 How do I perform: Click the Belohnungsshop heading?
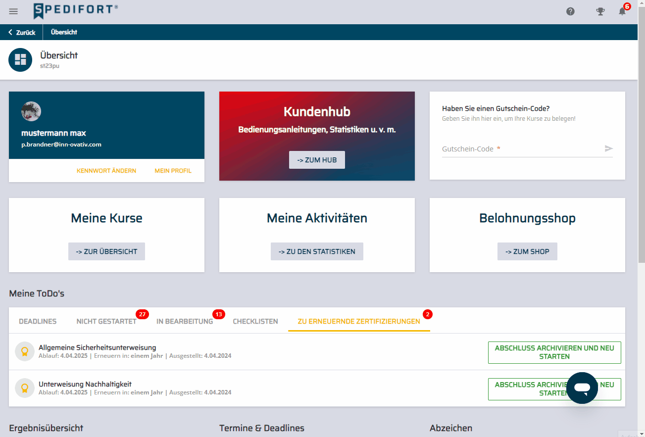click(x=527, y=218)
